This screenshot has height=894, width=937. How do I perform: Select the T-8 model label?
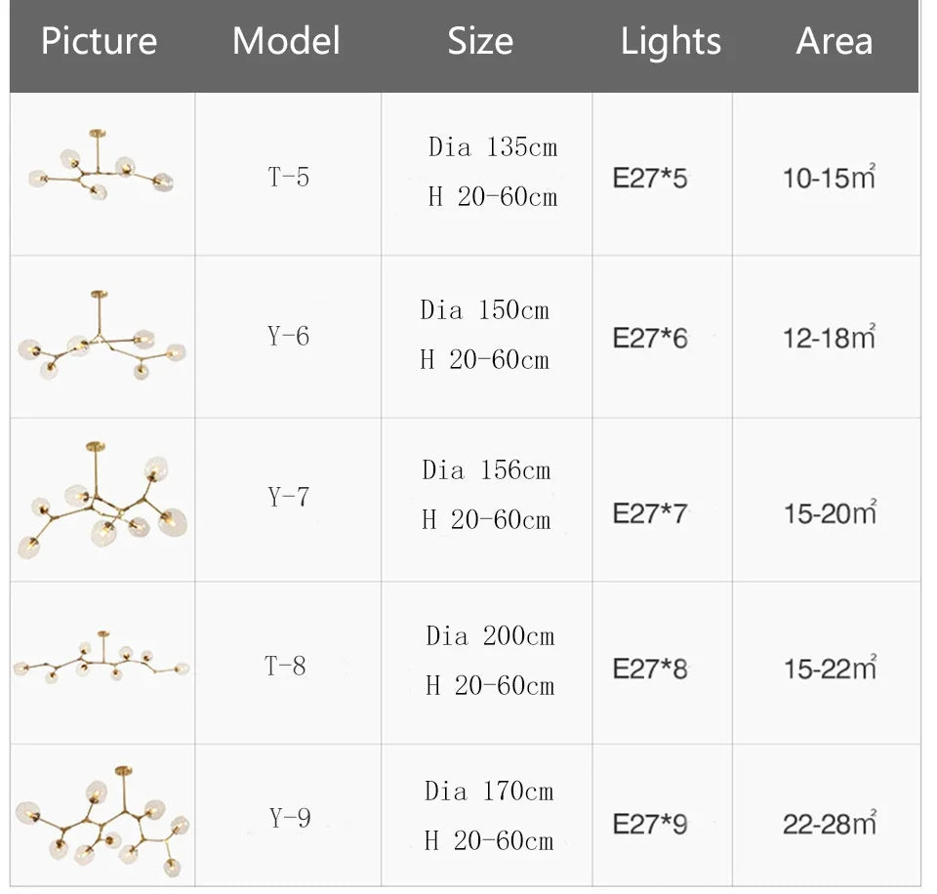(286, 666)
